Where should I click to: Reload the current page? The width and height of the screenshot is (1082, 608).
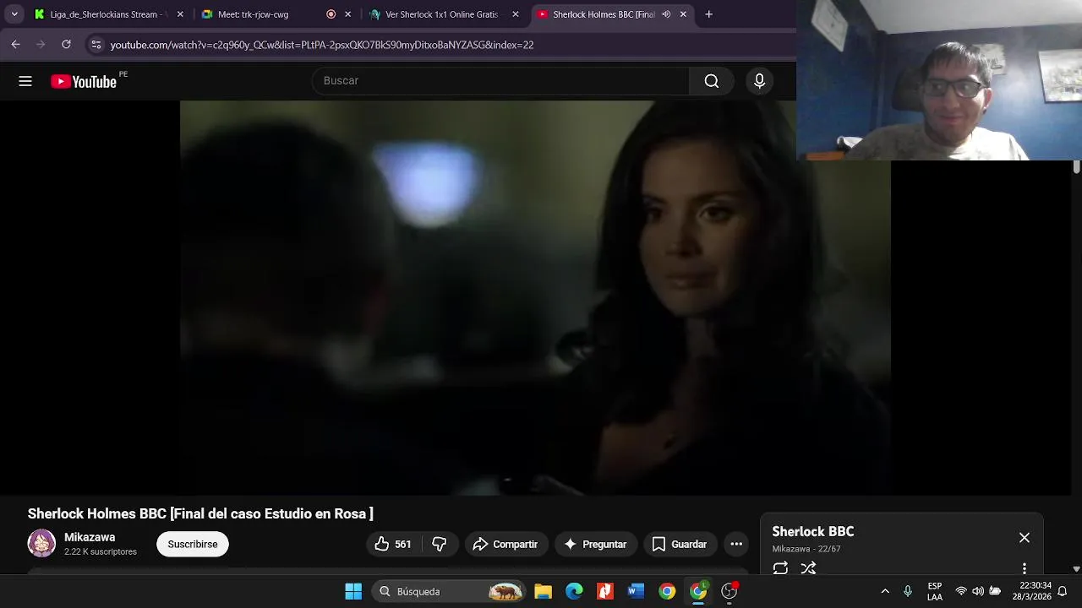point(66,45)
